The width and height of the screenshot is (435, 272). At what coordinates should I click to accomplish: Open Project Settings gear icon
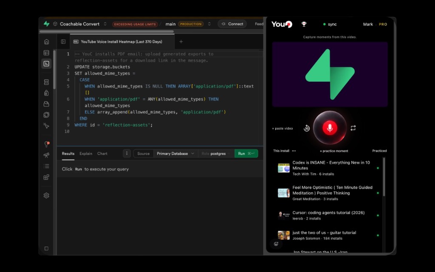click(x=46, y=195)
